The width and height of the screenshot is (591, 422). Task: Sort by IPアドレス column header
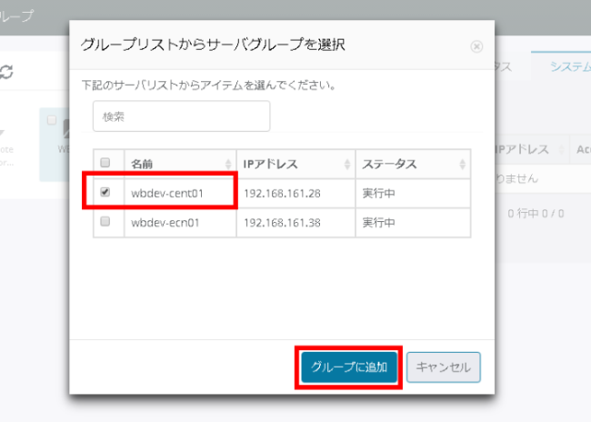click(x=272, y=164)
